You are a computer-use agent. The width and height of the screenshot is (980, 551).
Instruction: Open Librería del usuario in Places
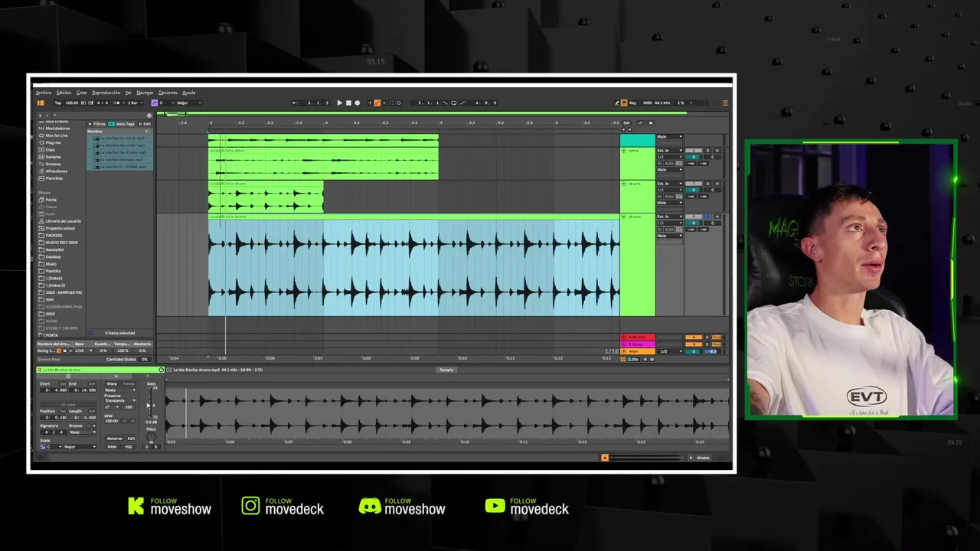[x=63, y=221]
